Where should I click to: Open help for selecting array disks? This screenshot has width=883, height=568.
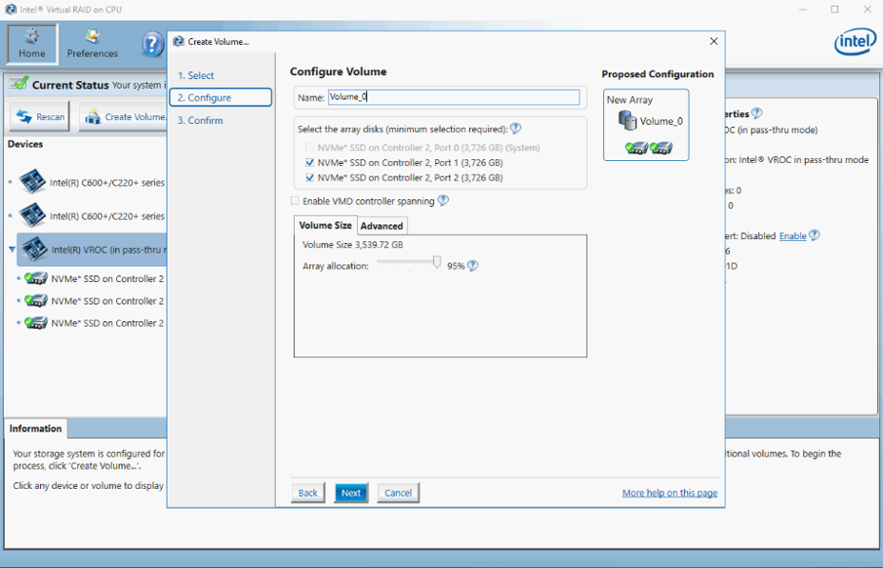[x=515, y=129]
